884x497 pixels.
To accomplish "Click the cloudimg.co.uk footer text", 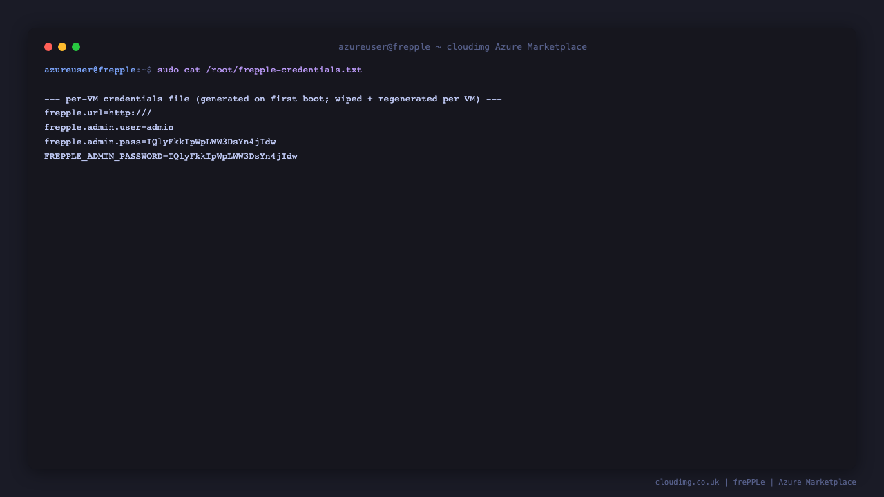I will [687, 483].
